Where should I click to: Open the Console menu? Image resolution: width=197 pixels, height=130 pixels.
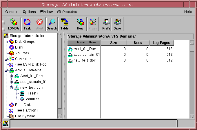click(12, 12)
